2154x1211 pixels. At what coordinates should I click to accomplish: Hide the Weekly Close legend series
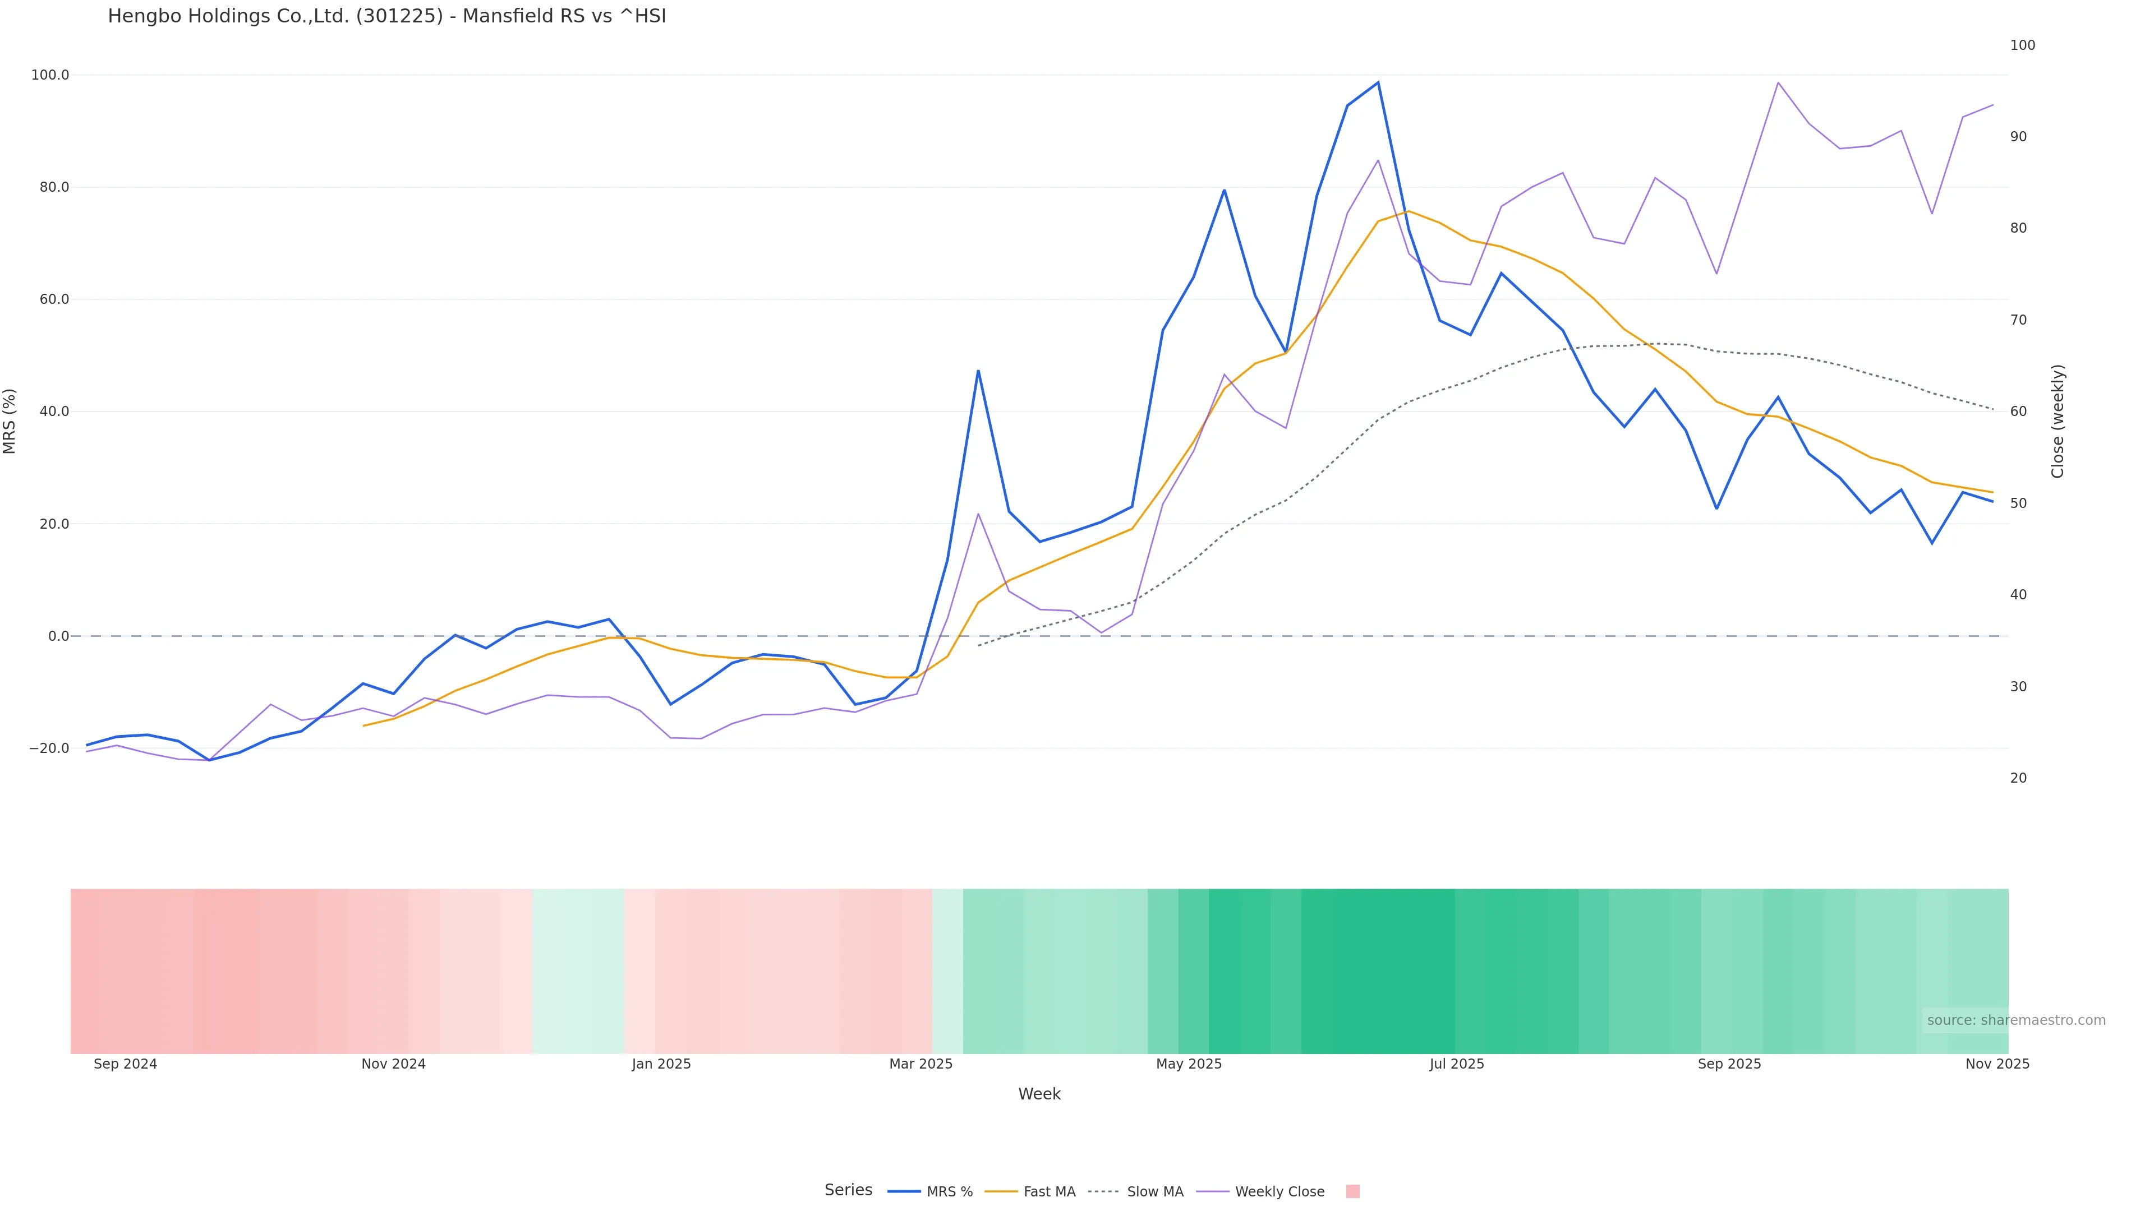[1279, 1192]
